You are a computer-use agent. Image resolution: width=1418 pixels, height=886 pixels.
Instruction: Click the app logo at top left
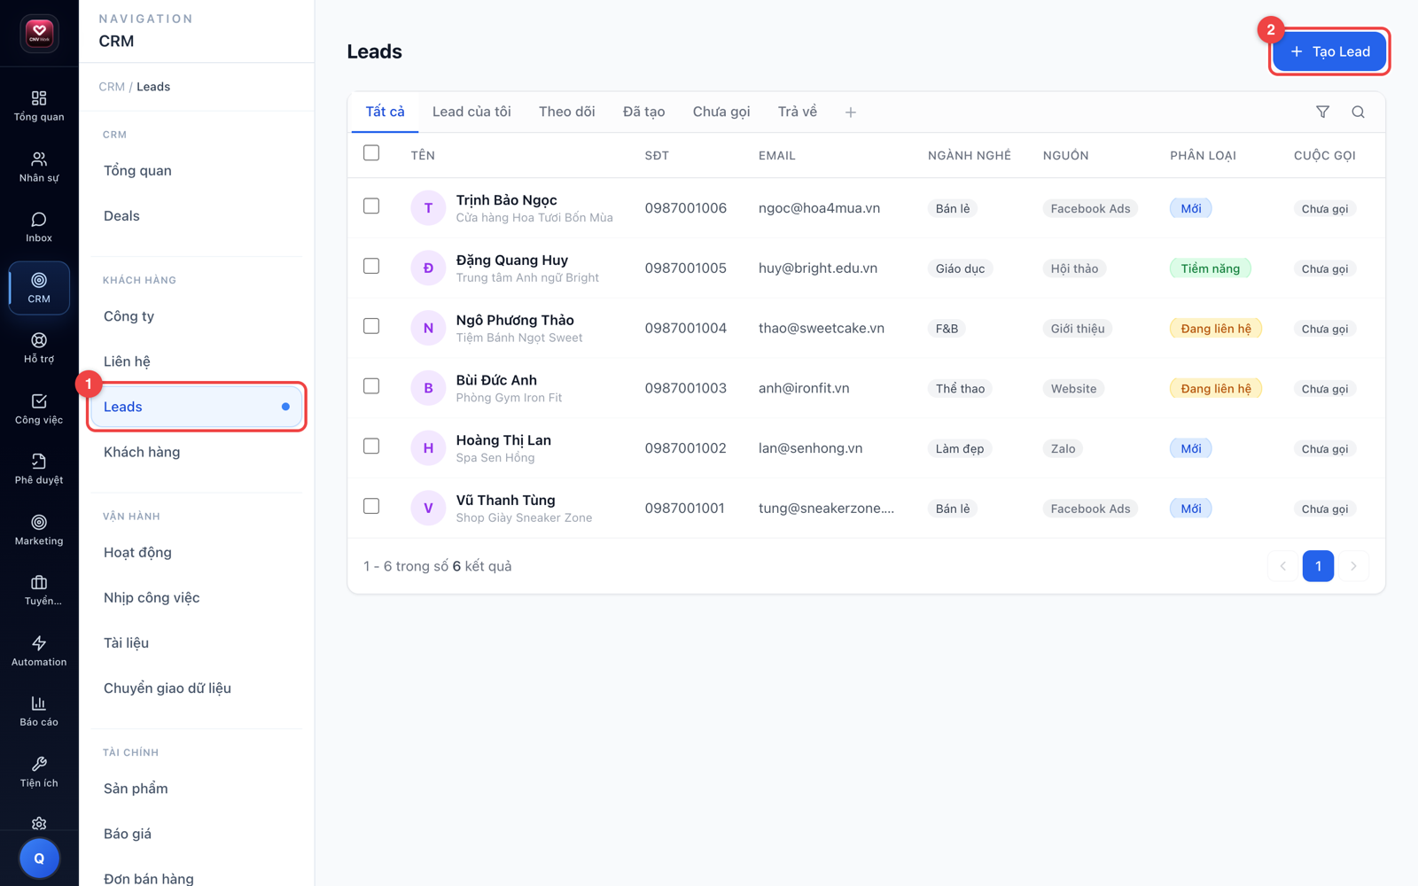[39, 34]
